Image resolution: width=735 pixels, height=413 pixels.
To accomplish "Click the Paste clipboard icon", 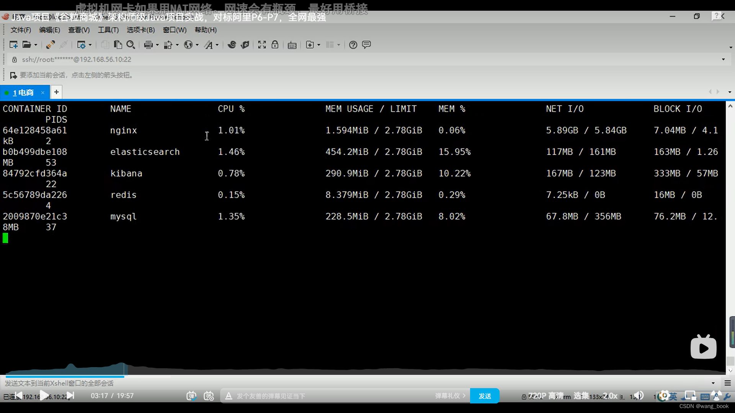I will pyautogui.click(x=118, y=45).
